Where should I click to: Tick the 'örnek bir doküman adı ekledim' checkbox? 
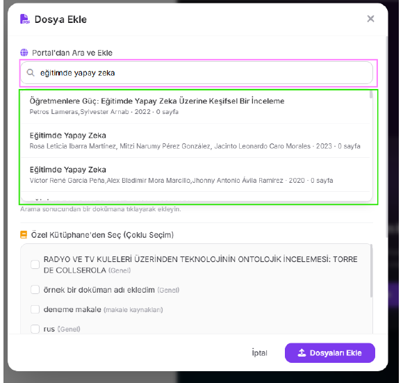pos(35,290)
